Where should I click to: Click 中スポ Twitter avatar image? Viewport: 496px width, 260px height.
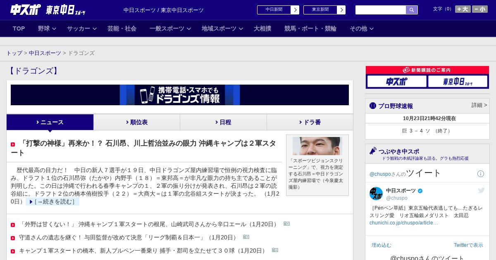(x=376, y=194)
